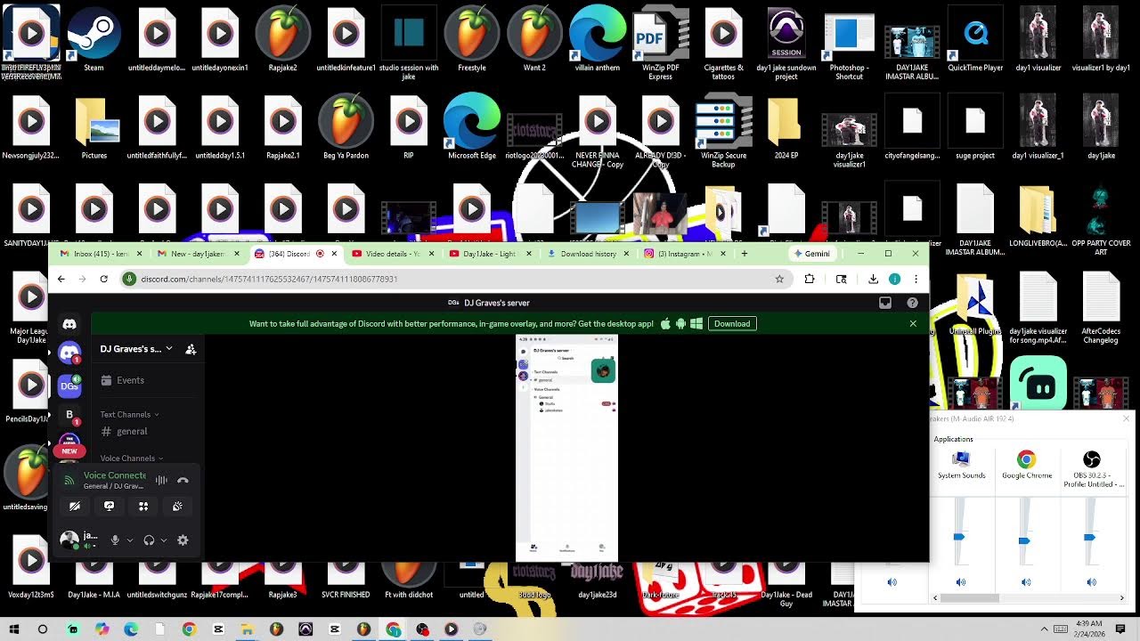Open the WinZip PDF Express desktop icon
Viewport: 1140px width, 641px height.
660,43
